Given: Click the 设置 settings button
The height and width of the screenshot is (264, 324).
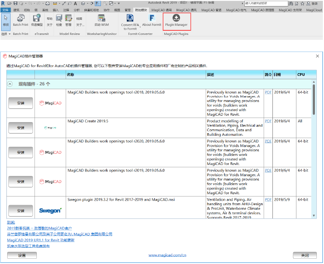Looking at the screenshot, I should tap(22, 255).
